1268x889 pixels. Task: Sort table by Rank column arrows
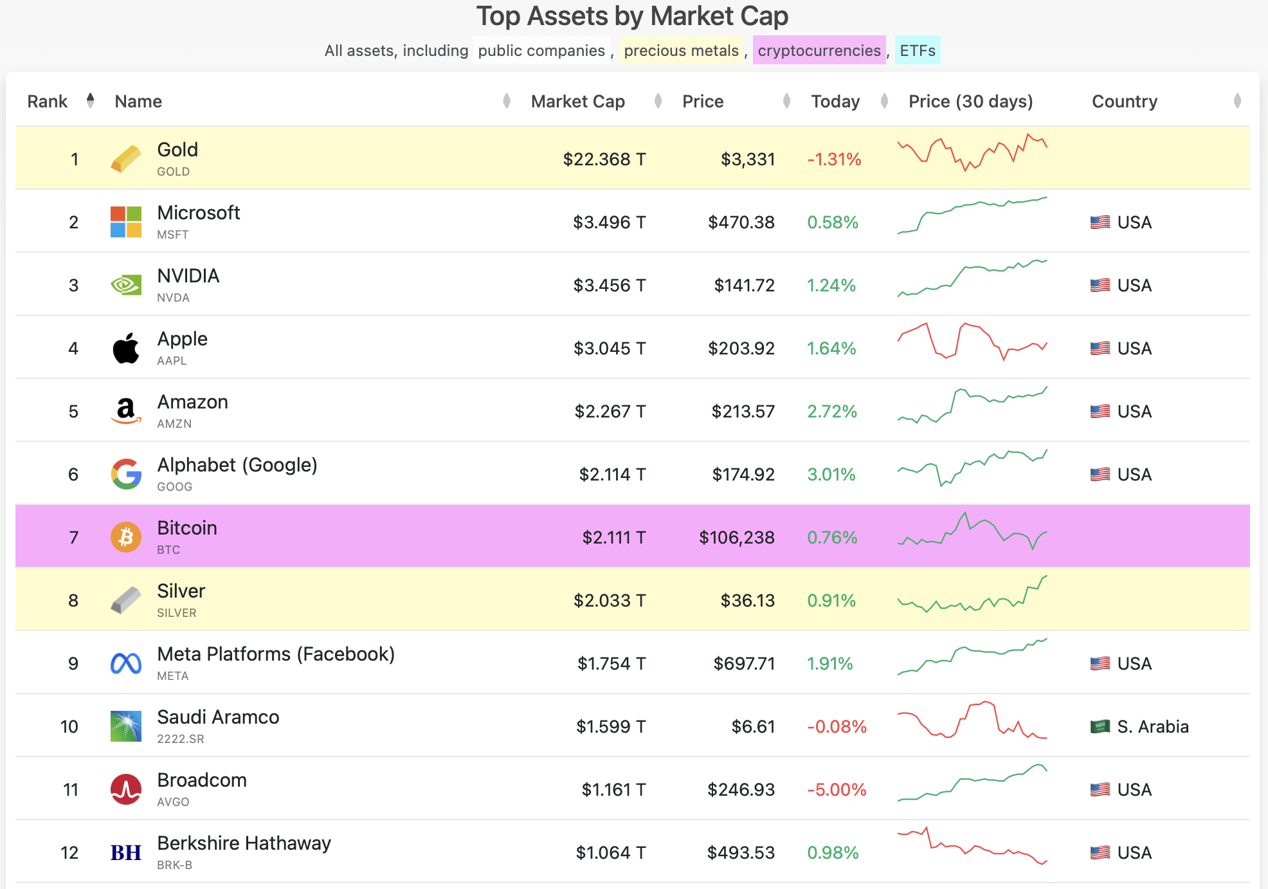[x=90, y=101]
